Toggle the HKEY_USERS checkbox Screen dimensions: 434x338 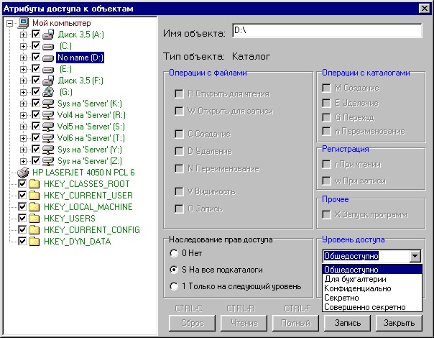[x=22, y=218]
